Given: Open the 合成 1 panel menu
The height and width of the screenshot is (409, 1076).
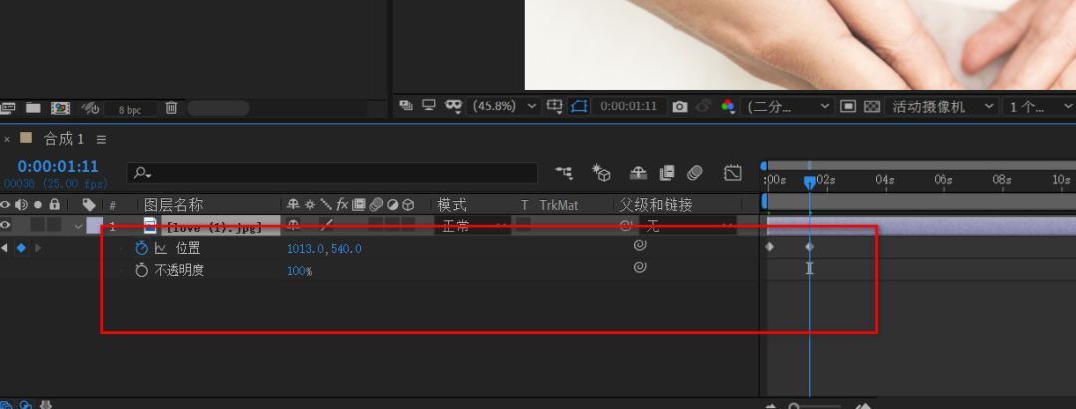Looking at the screenshot, I should (x=101, y=139).
